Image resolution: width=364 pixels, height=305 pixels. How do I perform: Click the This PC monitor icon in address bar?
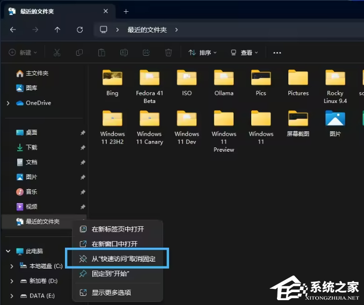(x=103, y=29)
